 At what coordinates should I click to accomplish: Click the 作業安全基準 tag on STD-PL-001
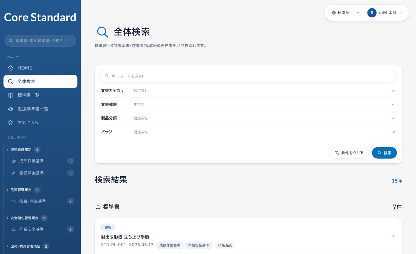click(x=199, y=245)
